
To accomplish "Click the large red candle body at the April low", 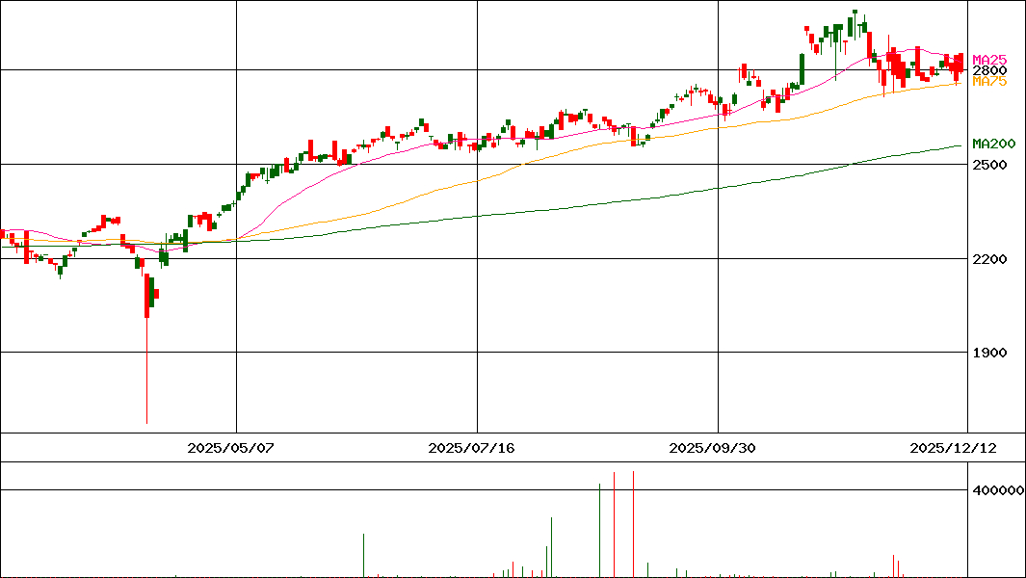I will click(x=146, y=296).
